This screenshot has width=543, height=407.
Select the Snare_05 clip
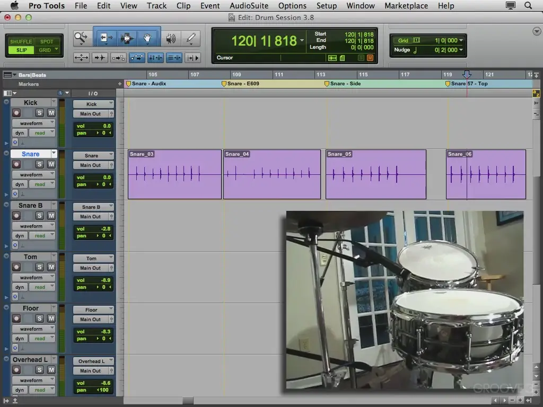click(376, 174)
